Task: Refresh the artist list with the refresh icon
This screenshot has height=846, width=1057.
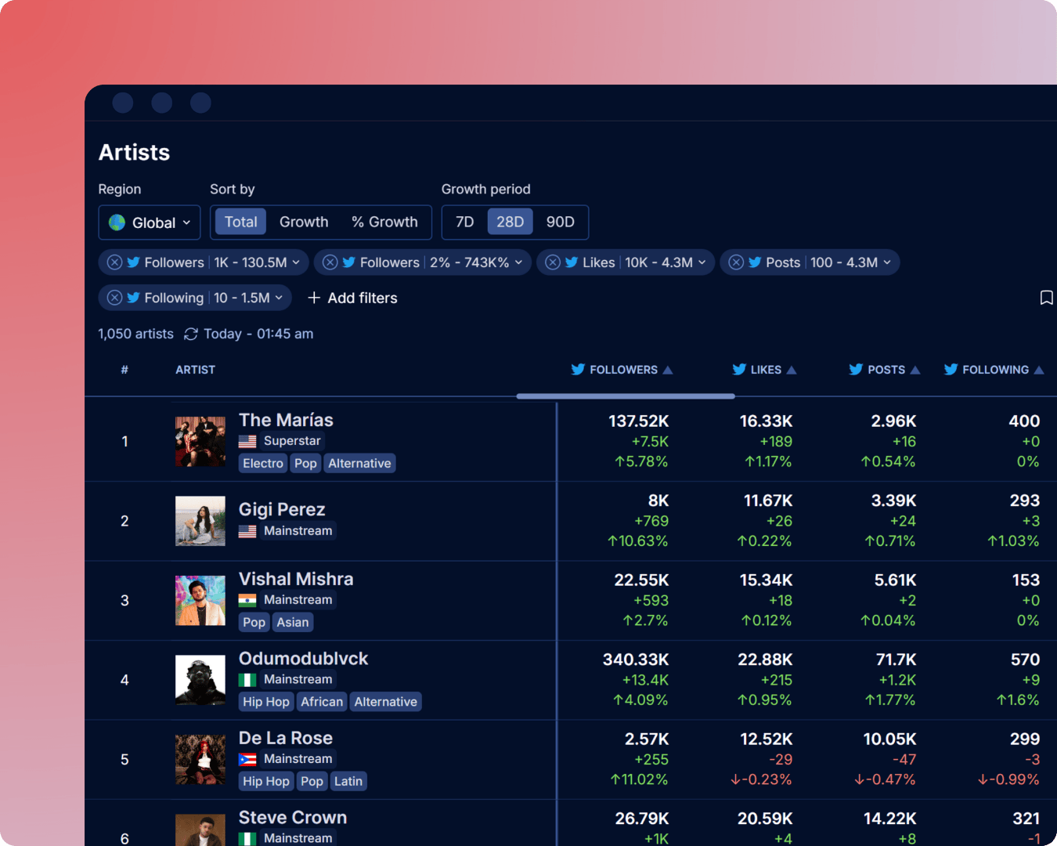Action: [x=191, y=334]
